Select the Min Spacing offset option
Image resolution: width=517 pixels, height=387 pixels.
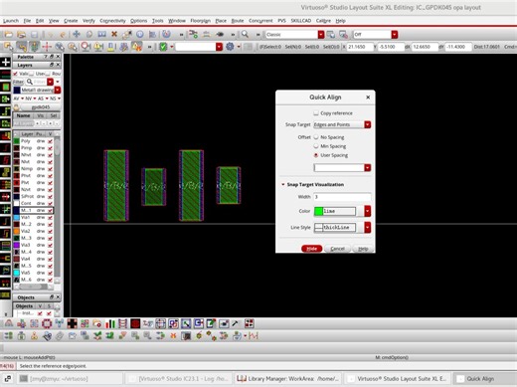coord(316,146)
